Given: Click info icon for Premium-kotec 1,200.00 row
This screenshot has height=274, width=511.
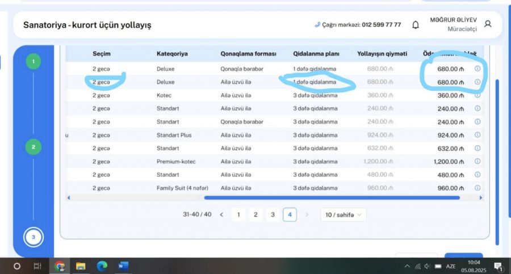Looking at the screenshot, I should point(478,162).
